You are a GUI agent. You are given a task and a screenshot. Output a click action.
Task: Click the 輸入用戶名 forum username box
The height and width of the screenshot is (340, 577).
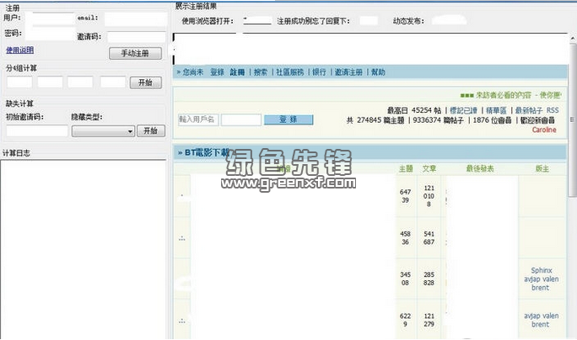[x=198, y=120]
